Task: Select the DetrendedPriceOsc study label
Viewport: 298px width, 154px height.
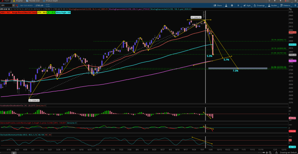Action: [27, 123]
